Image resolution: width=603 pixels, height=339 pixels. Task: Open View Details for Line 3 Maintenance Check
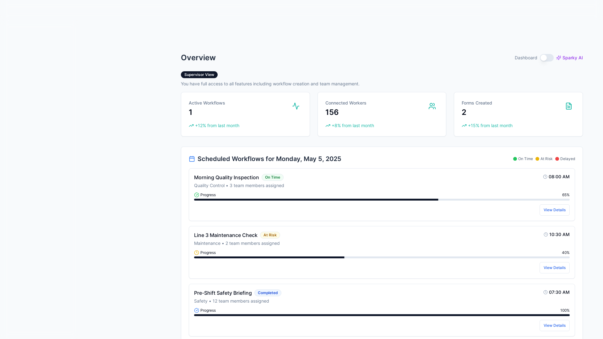(555, 268)
